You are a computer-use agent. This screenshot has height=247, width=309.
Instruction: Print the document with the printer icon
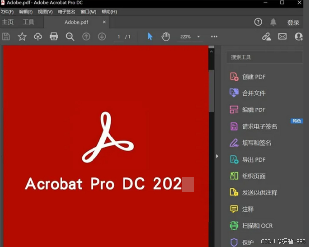tap(54, 36)
